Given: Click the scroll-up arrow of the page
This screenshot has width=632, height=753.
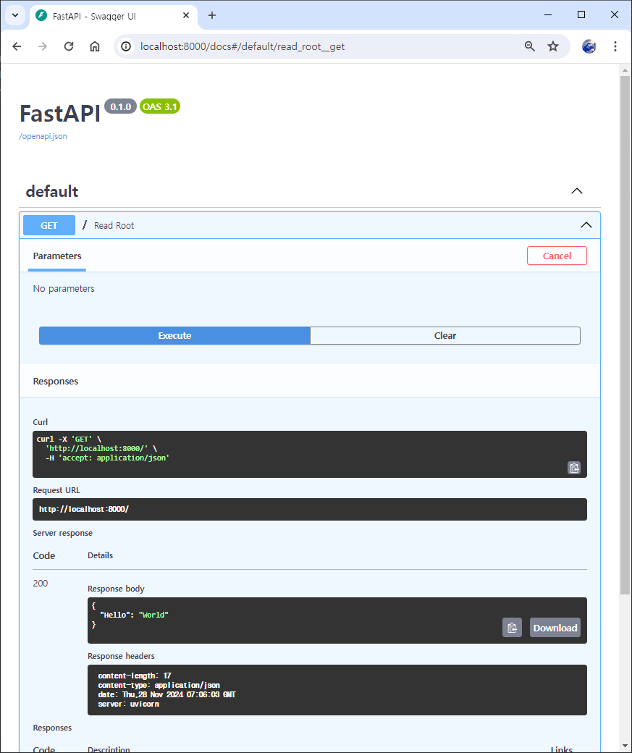Looking at the screenshot, I should pos(625,70).
